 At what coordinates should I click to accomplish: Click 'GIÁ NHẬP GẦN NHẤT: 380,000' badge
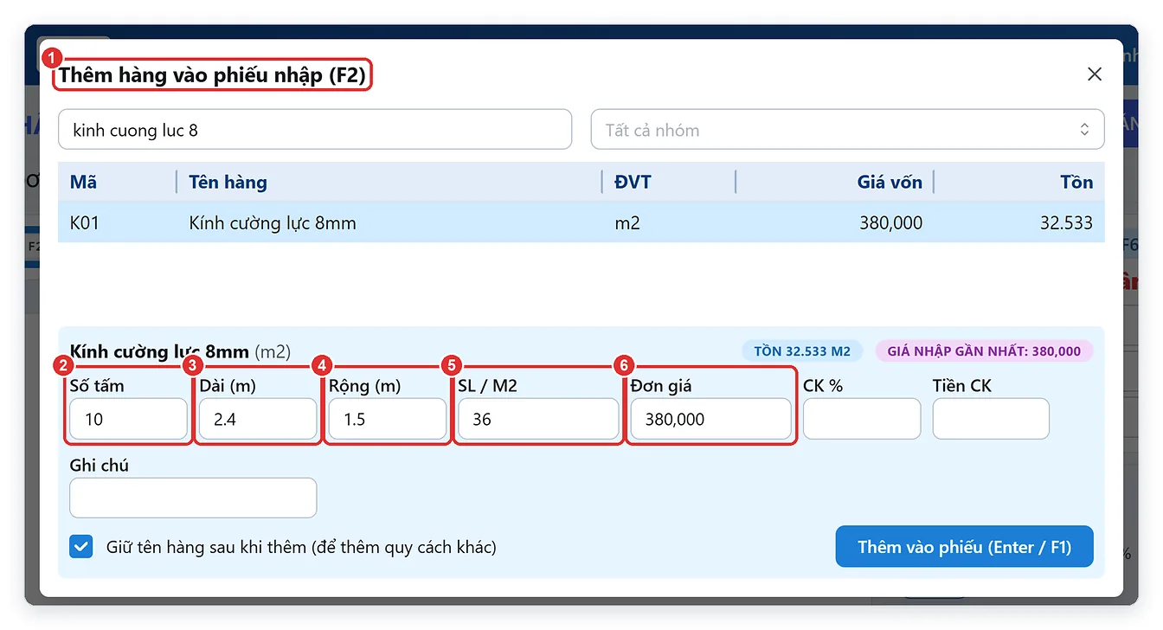tap(984, 351)
